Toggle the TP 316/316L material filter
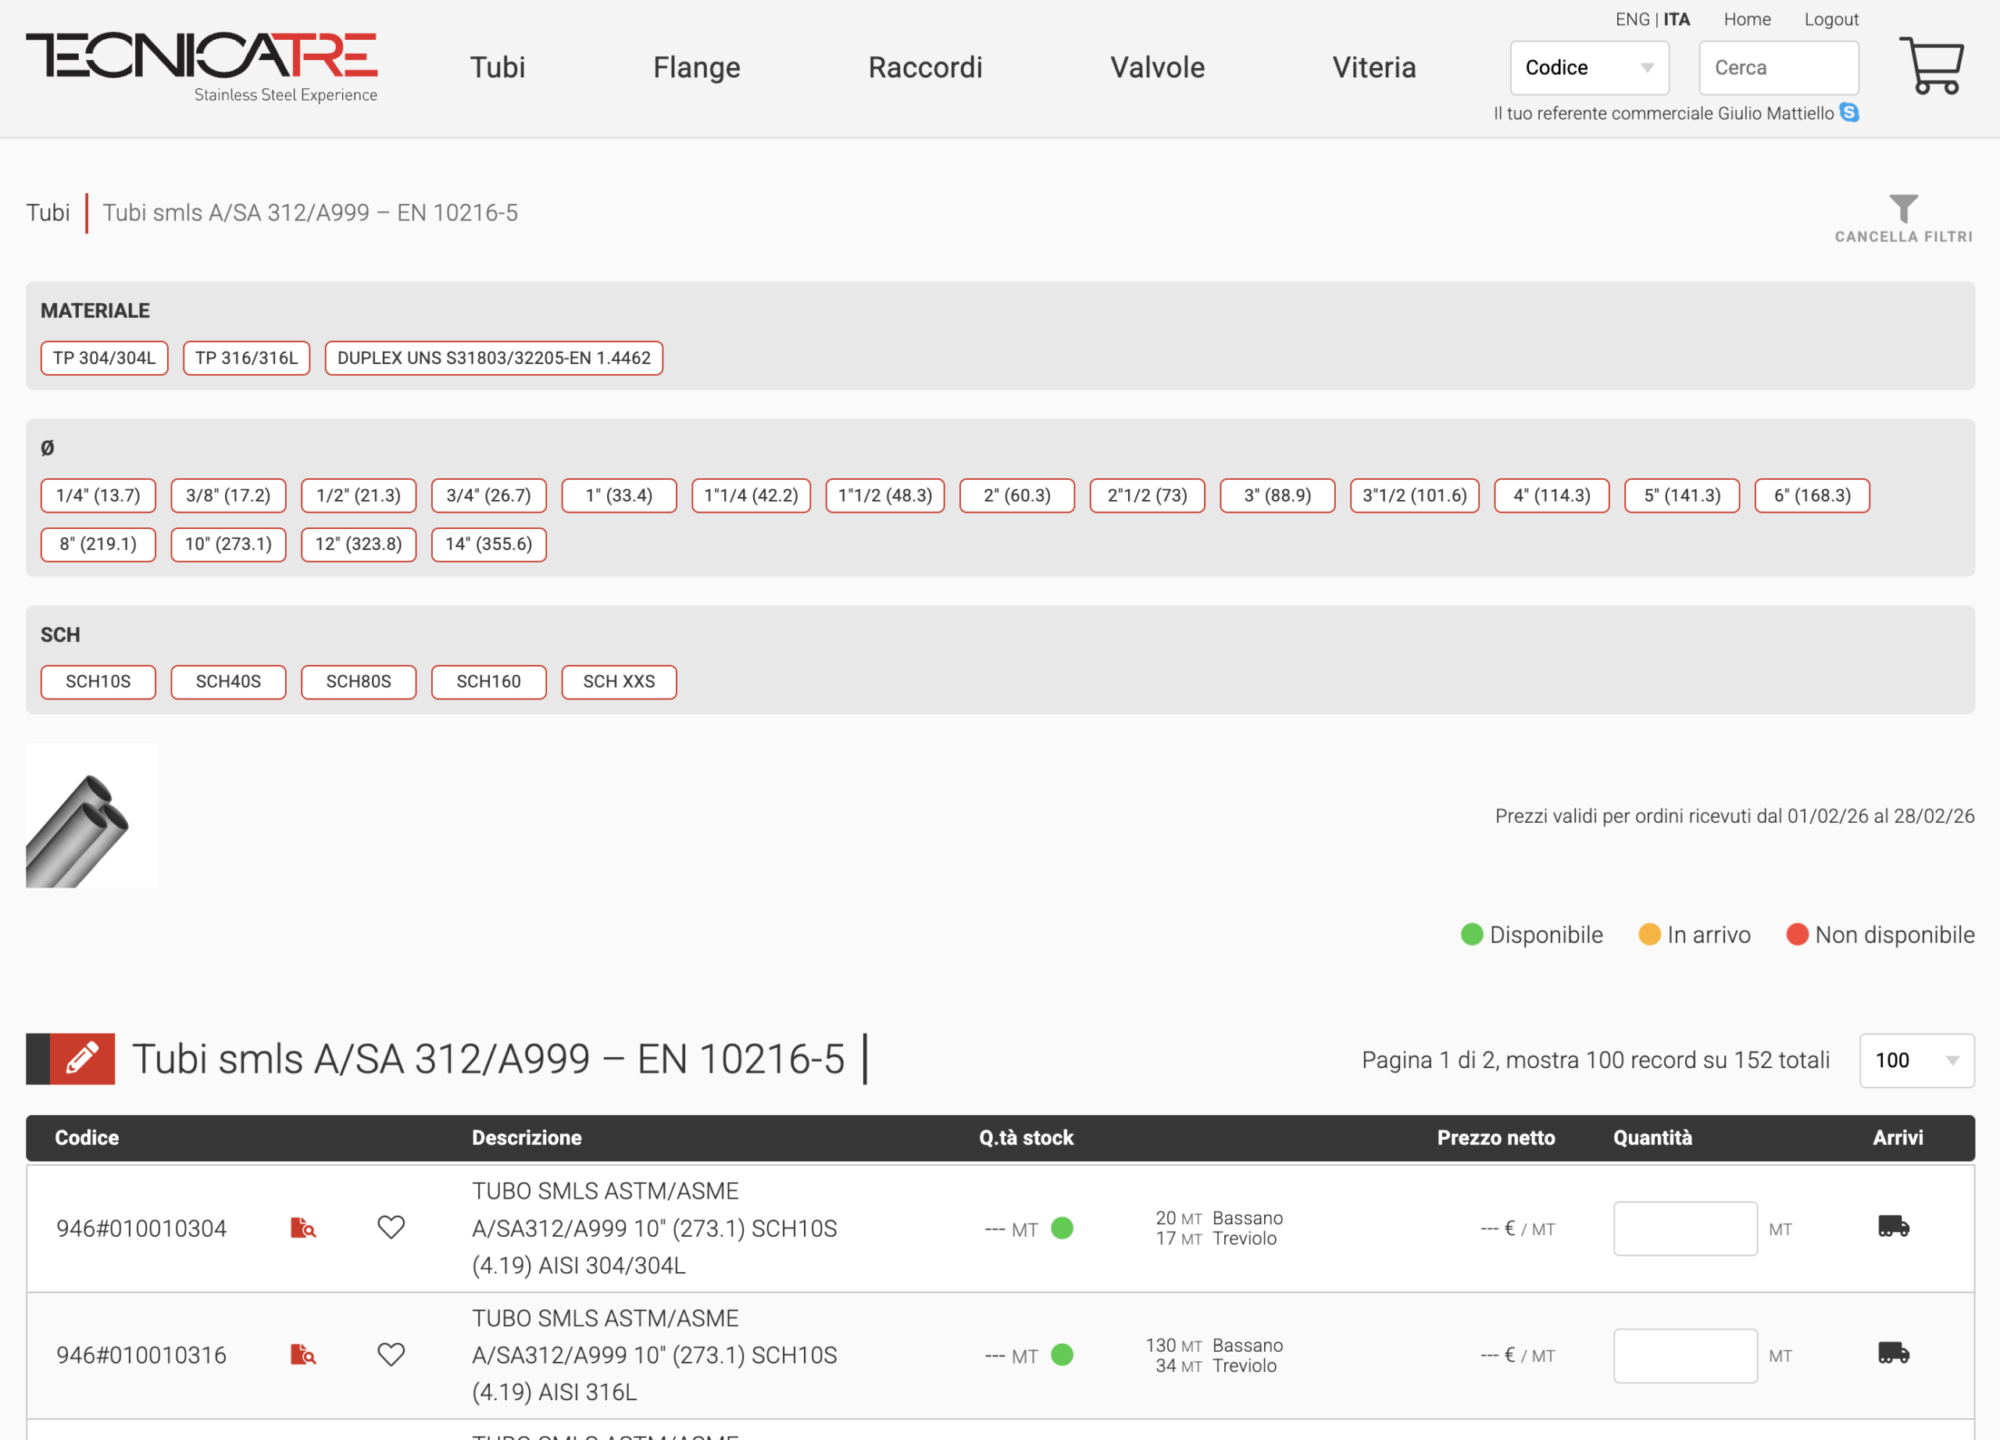Image resolution: width=2000 pixels, height=1440 pixels. pos(246,358)
